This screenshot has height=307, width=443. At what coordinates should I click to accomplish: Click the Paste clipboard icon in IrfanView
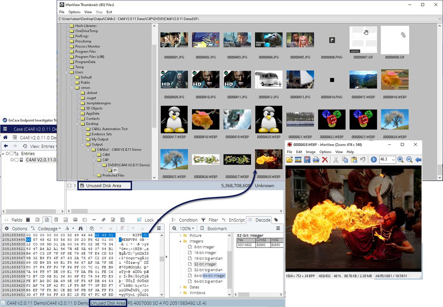tap(354, 160)
